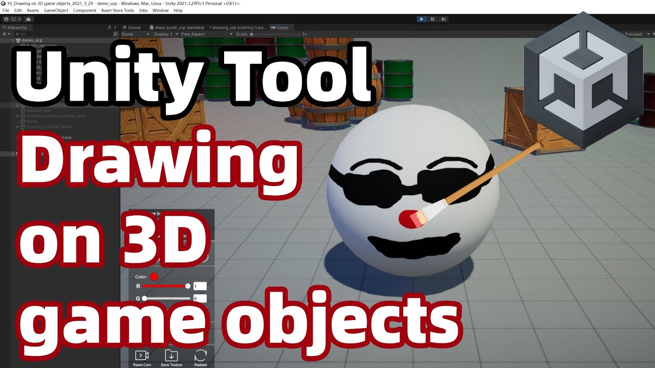Image resolution: width=655 pixels, height=368 pixels.
Task: Toggle the Hierarchy panel lock icon
Action: click(x=108, y=28)
